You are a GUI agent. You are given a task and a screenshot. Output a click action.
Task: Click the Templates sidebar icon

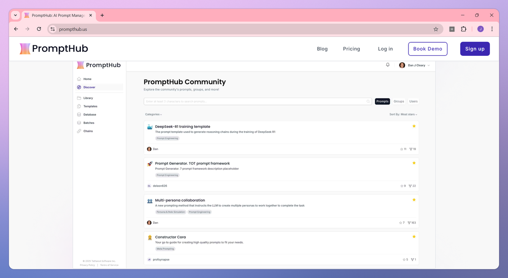pos(79,106)
